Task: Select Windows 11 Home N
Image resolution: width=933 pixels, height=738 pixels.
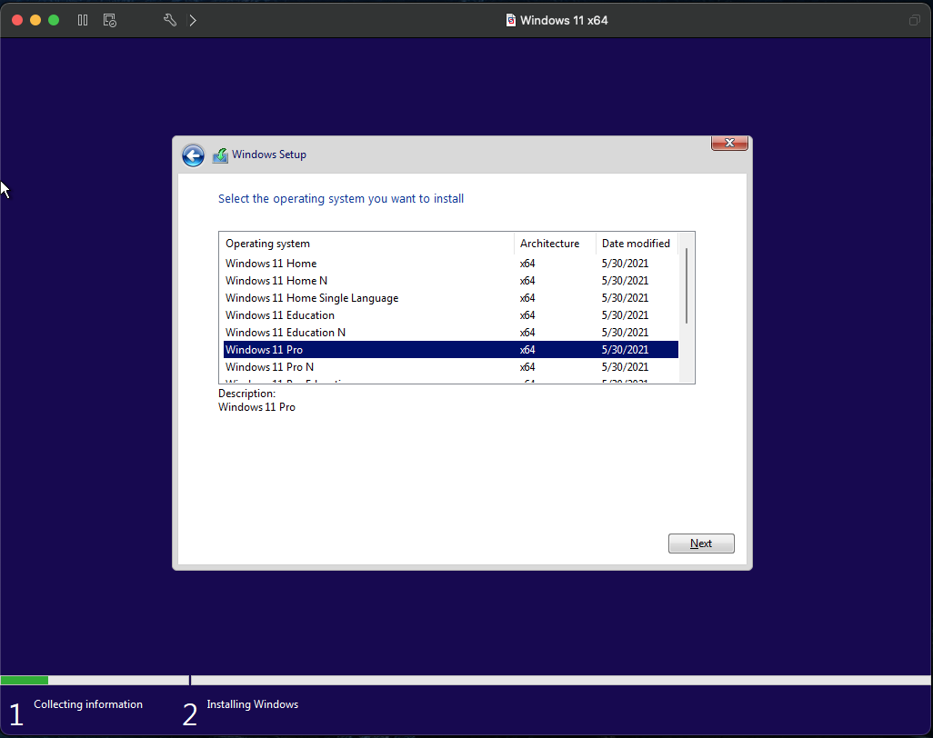Action: pos(450,280)
